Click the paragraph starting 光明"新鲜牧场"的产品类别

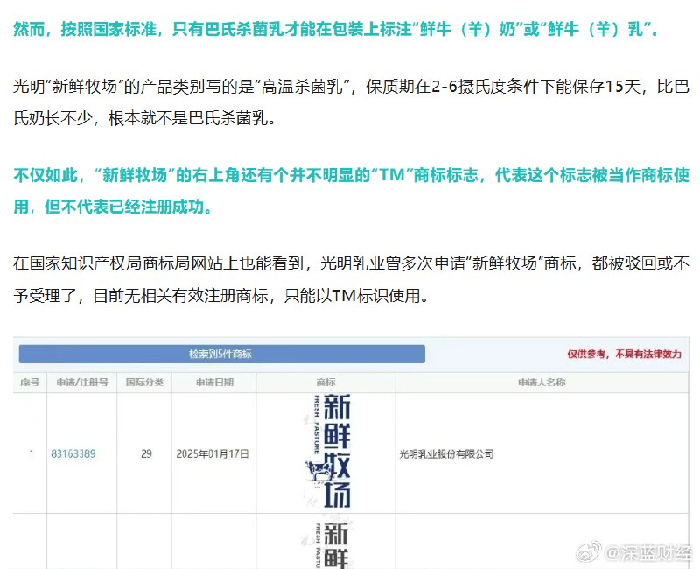click(x=351, y=102)
